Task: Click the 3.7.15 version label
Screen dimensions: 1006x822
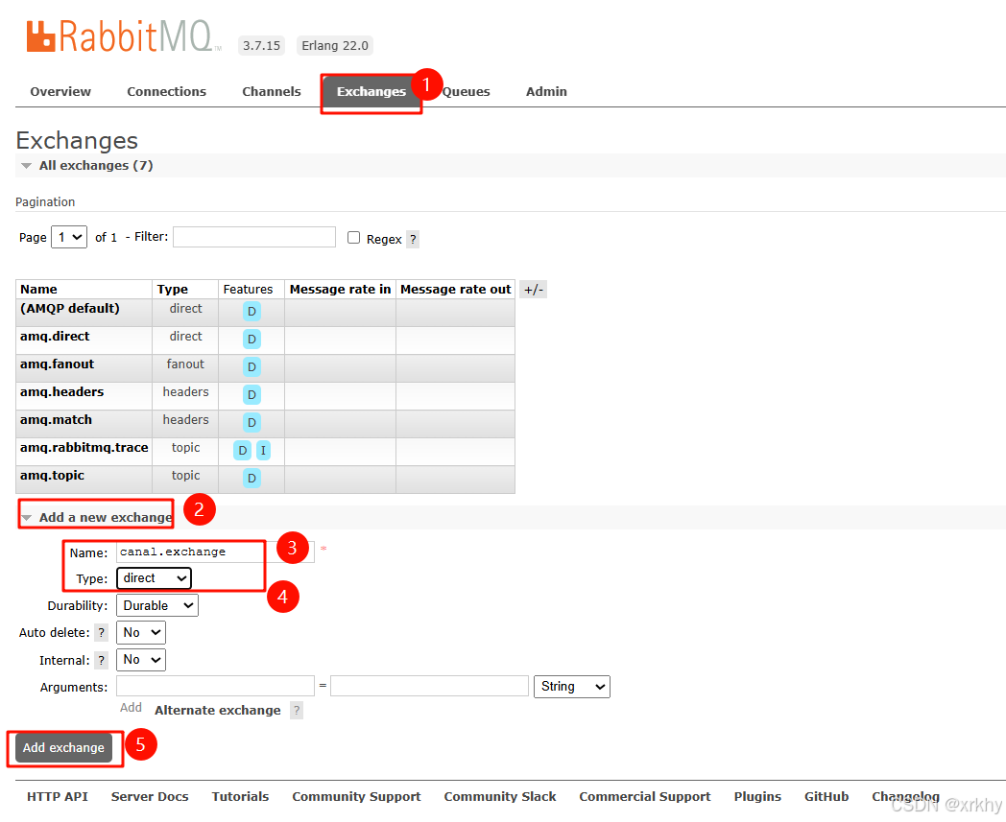Action: click(262, 45)
